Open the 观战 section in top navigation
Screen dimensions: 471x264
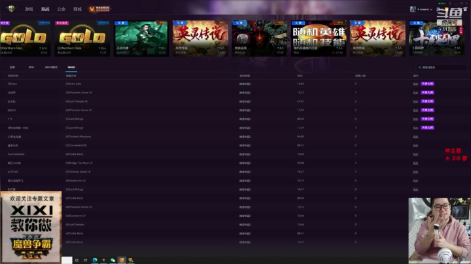[x=45, y=9]
